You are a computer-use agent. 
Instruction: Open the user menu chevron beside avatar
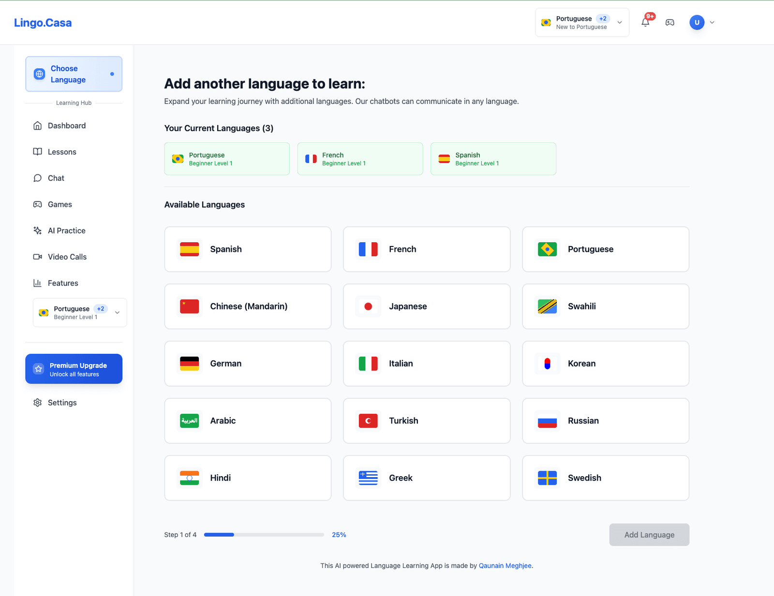pos(712,22)
